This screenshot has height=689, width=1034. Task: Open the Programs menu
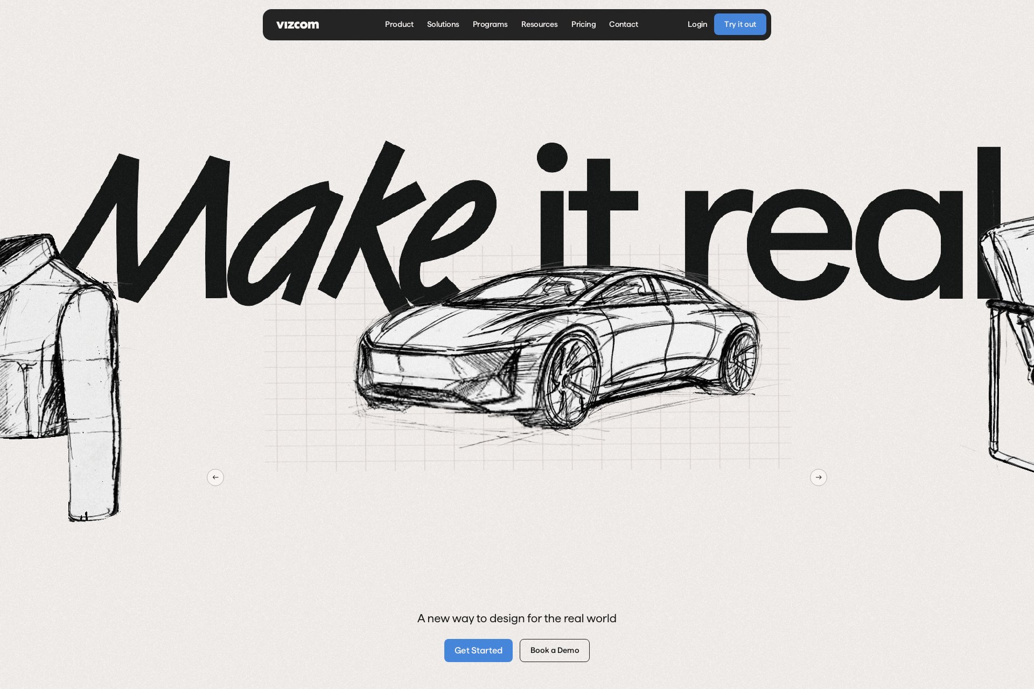pyautogui.click(x=490, y=24)
